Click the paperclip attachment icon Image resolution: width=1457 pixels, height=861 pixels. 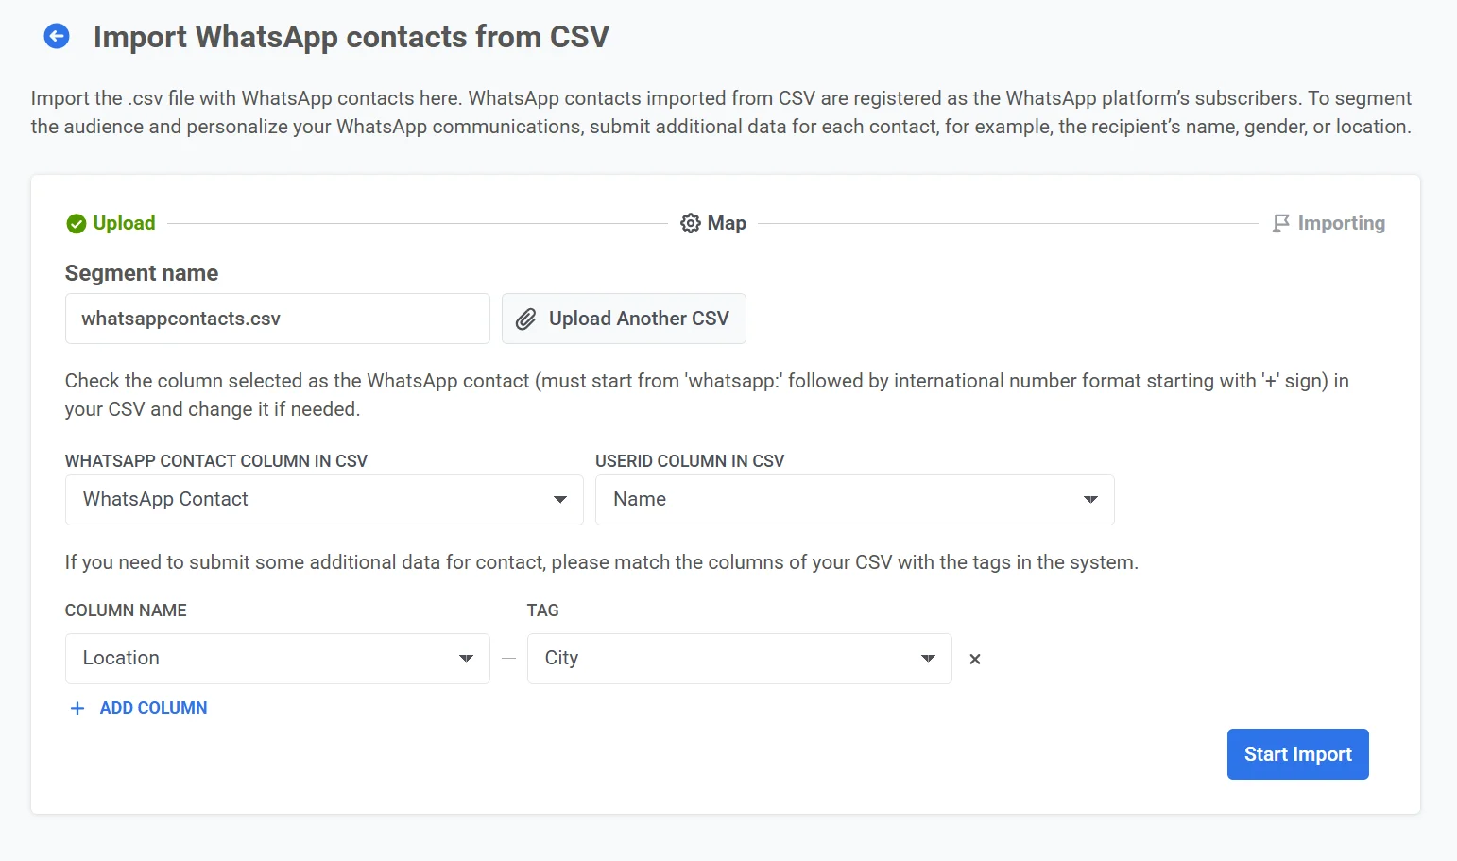[x=526, y=319]
